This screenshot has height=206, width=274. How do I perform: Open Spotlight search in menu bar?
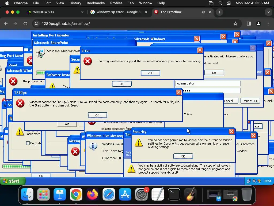tap(220, 3)
